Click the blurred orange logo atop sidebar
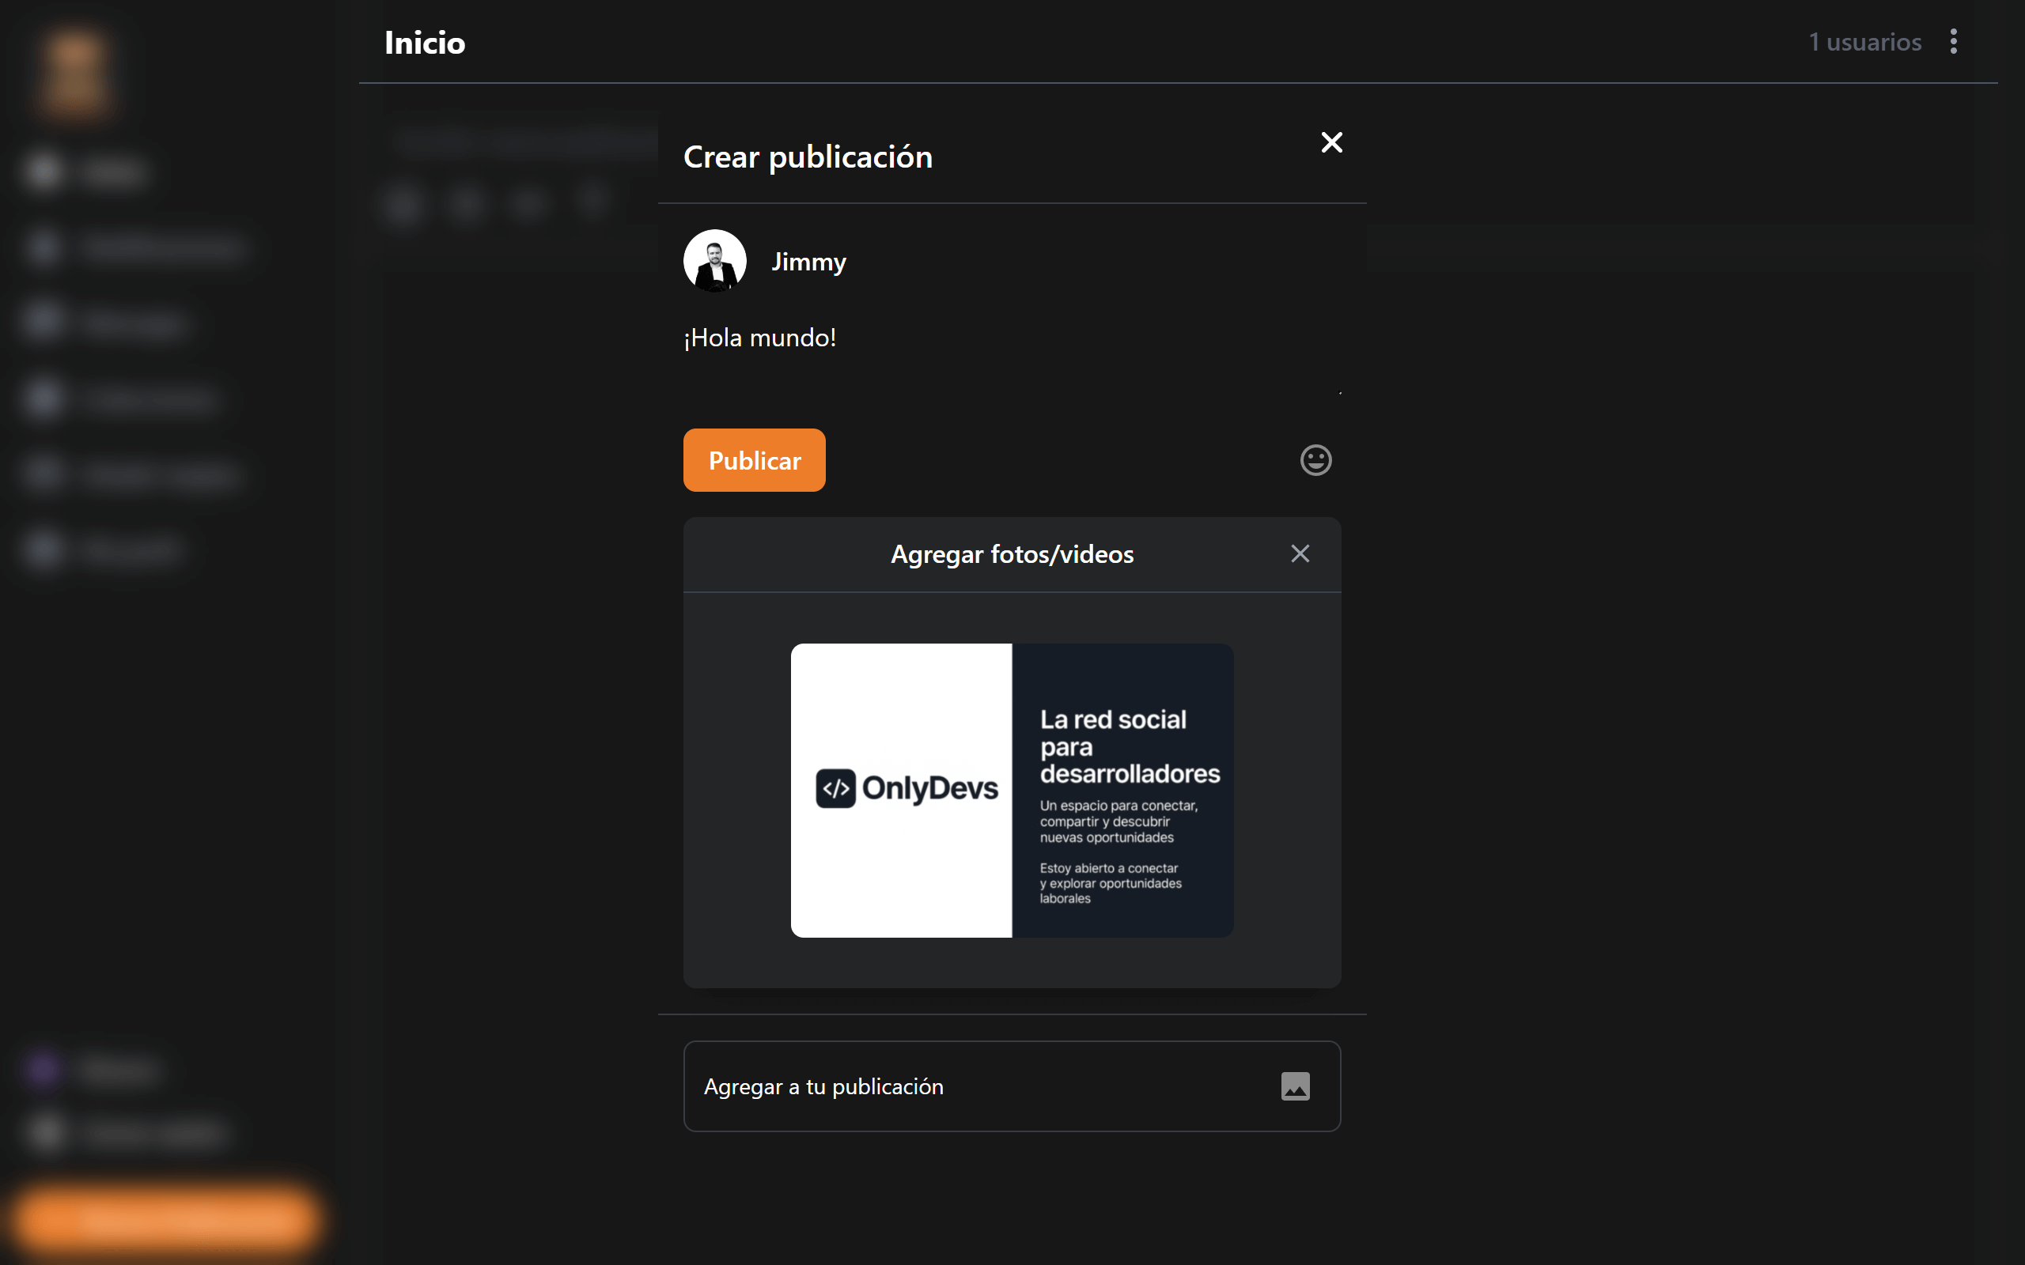Screen dimensions: 2025x1265 75,74
